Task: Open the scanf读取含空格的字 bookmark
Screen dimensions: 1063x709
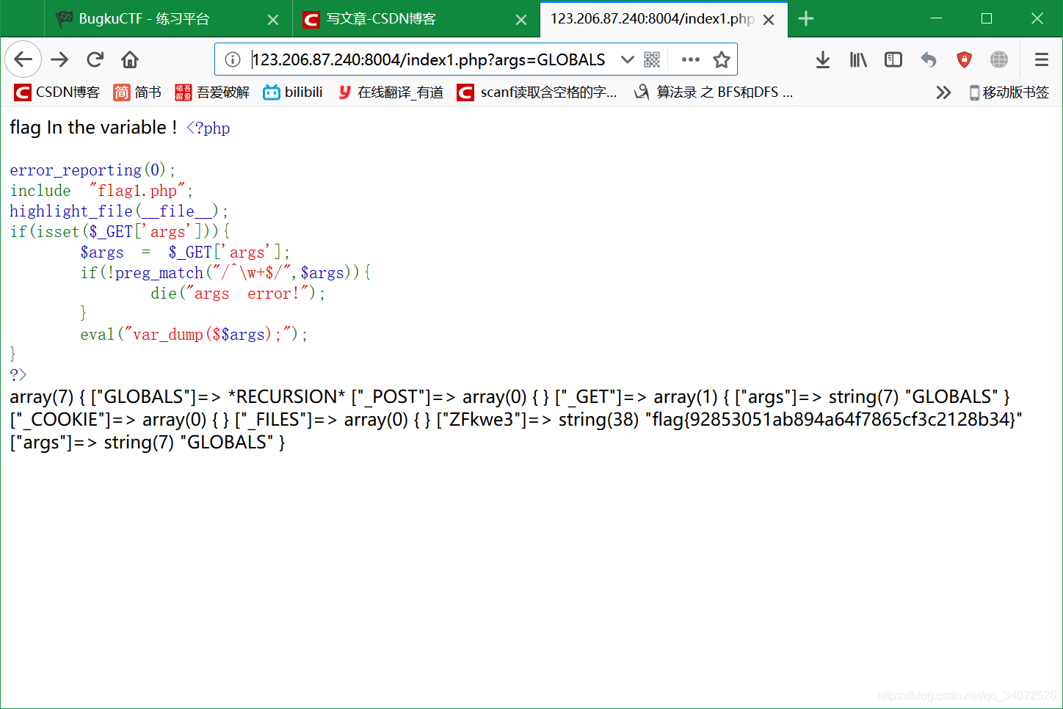Action: pos(537,92)
